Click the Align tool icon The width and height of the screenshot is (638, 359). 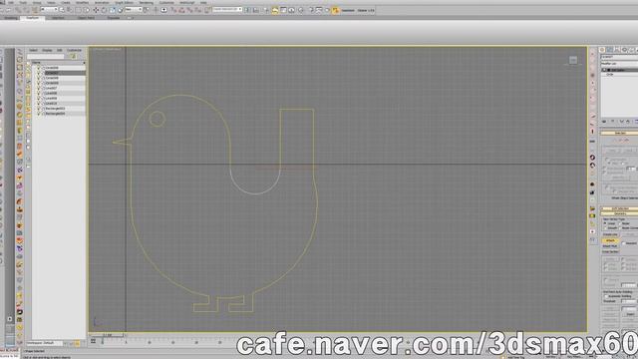(x=256, y=10)
